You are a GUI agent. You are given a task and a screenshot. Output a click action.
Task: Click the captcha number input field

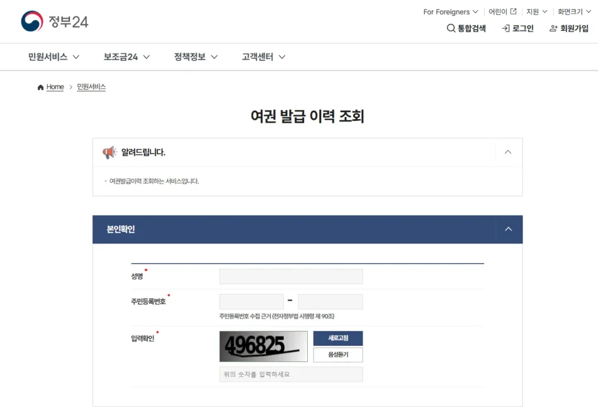click(x=291, y=375)
